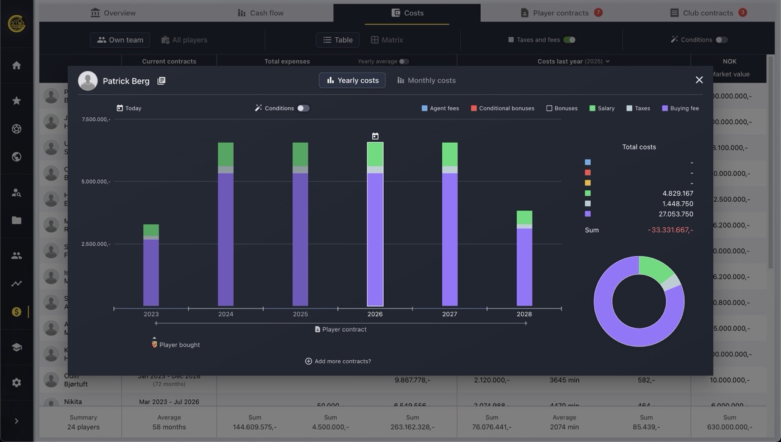Toggle the Buying fee legend item
The image size is (781, 442).
coord(680,109)
